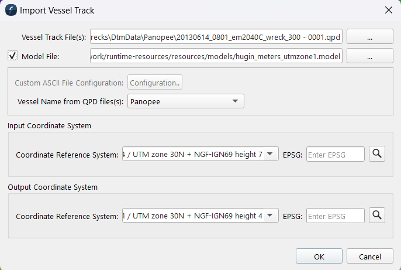This screenshot has width=401, height=270.
Task: Click the Input Coordinate System heading
Action: pos(49,126)
